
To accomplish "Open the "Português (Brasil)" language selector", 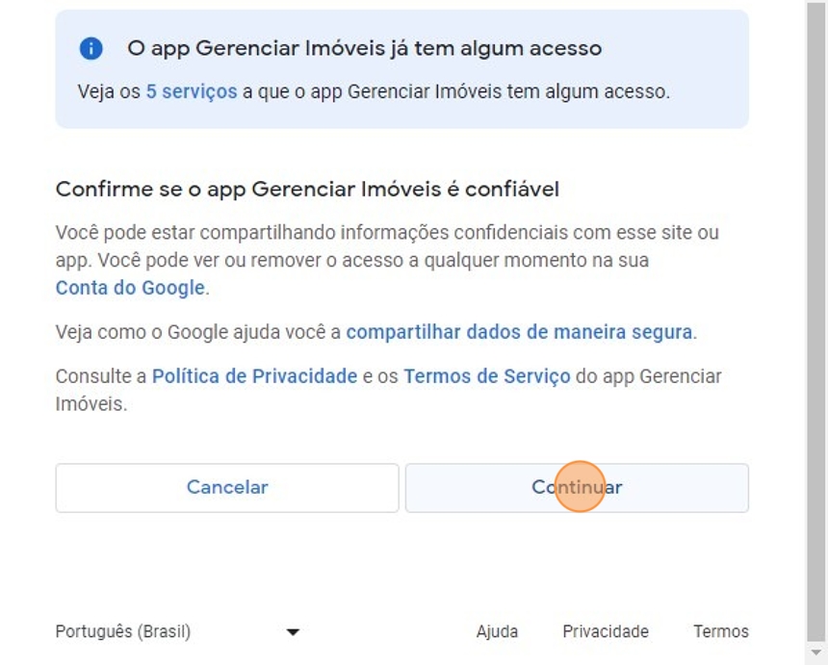I will click(x=123, y=632).
